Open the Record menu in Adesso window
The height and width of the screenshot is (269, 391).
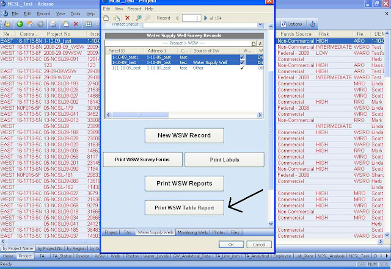(x=43, y=13)
